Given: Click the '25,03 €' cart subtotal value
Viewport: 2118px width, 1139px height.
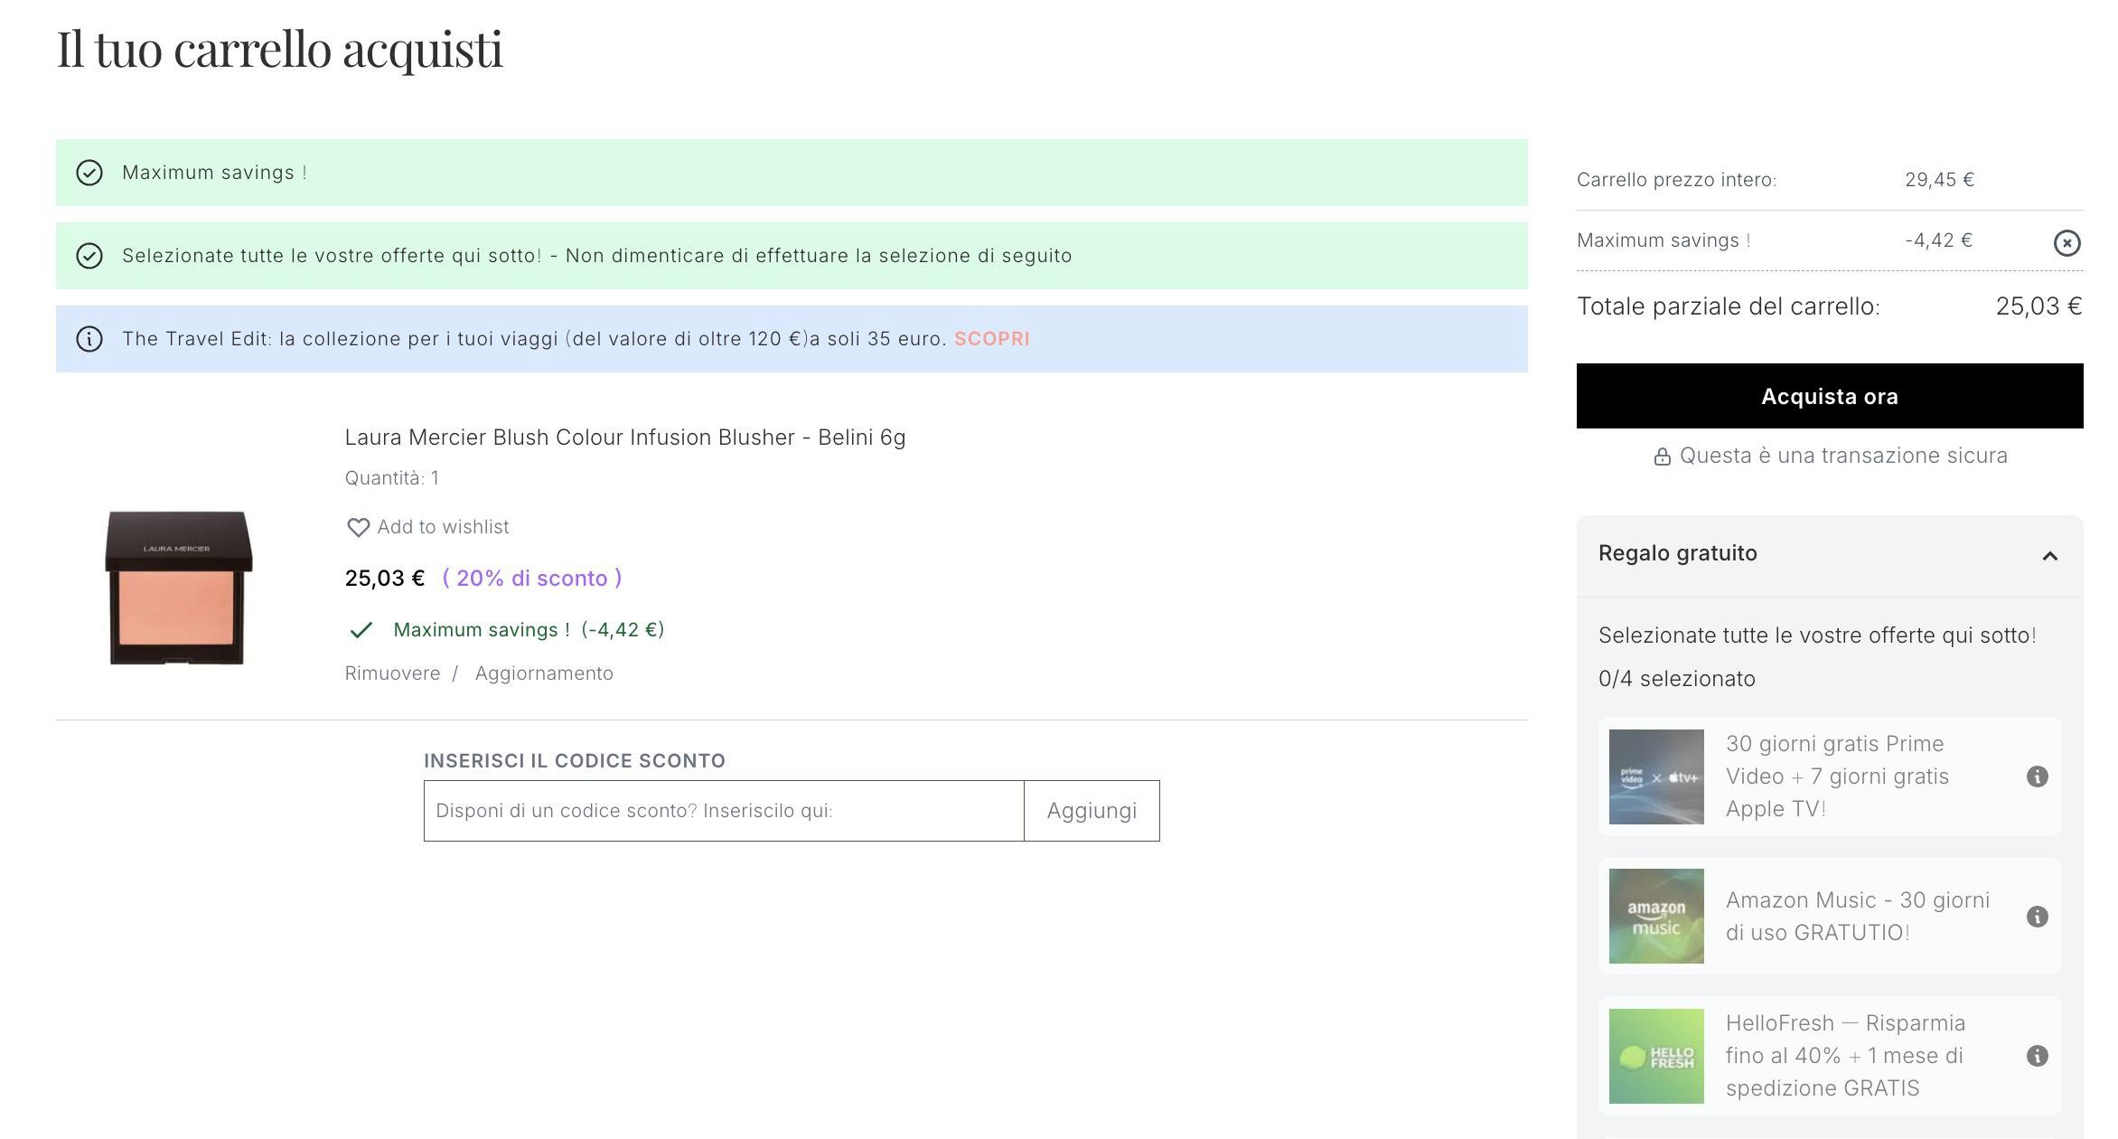Looking at the screenshot, I should pos(2038,306).
